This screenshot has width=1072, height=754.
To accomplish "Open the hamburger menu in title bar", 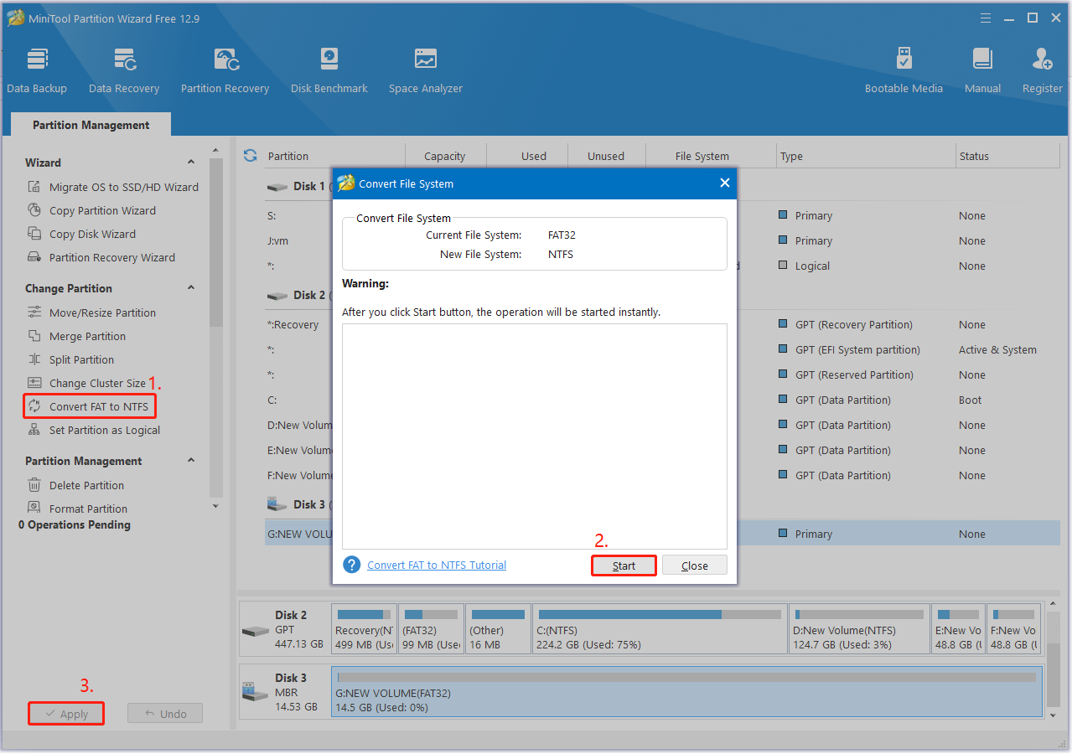I will (x=986, y=18).
